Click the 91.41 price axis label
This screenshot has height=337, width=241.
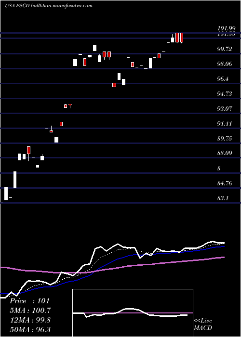pos(225,124)
